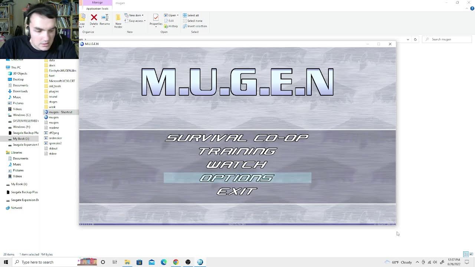Open the Windows Start menu
Viewport: 475px width, 267px height.
point(6,262)
